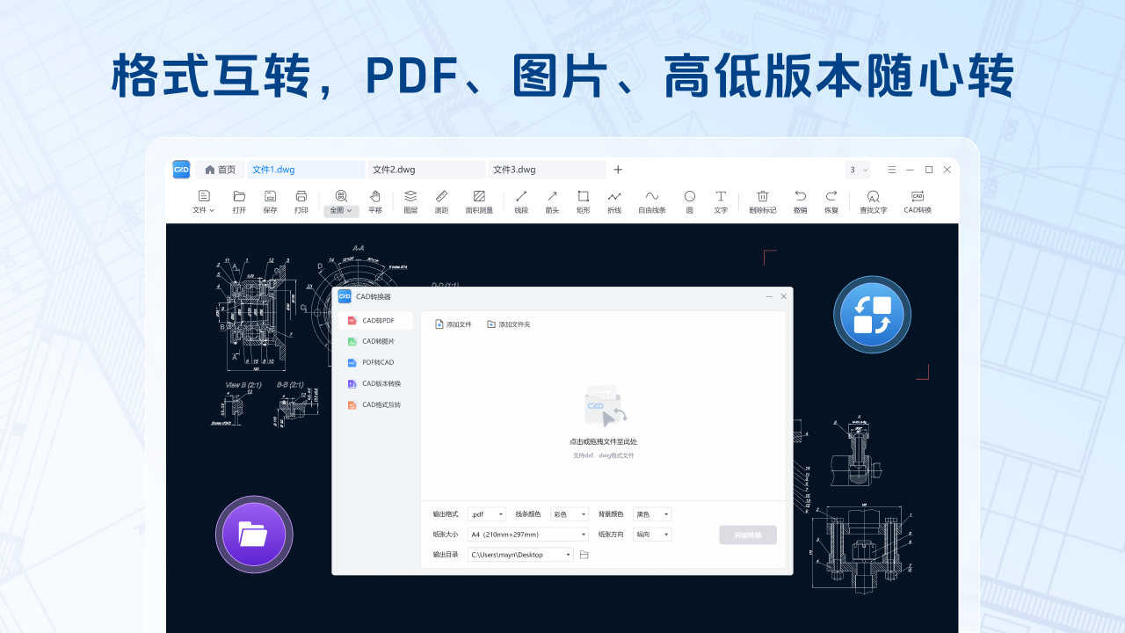Open the 输出格式 .pdf format dropdown
The width and height of the screenshot is (1125, 633).
tap(486, 513)
